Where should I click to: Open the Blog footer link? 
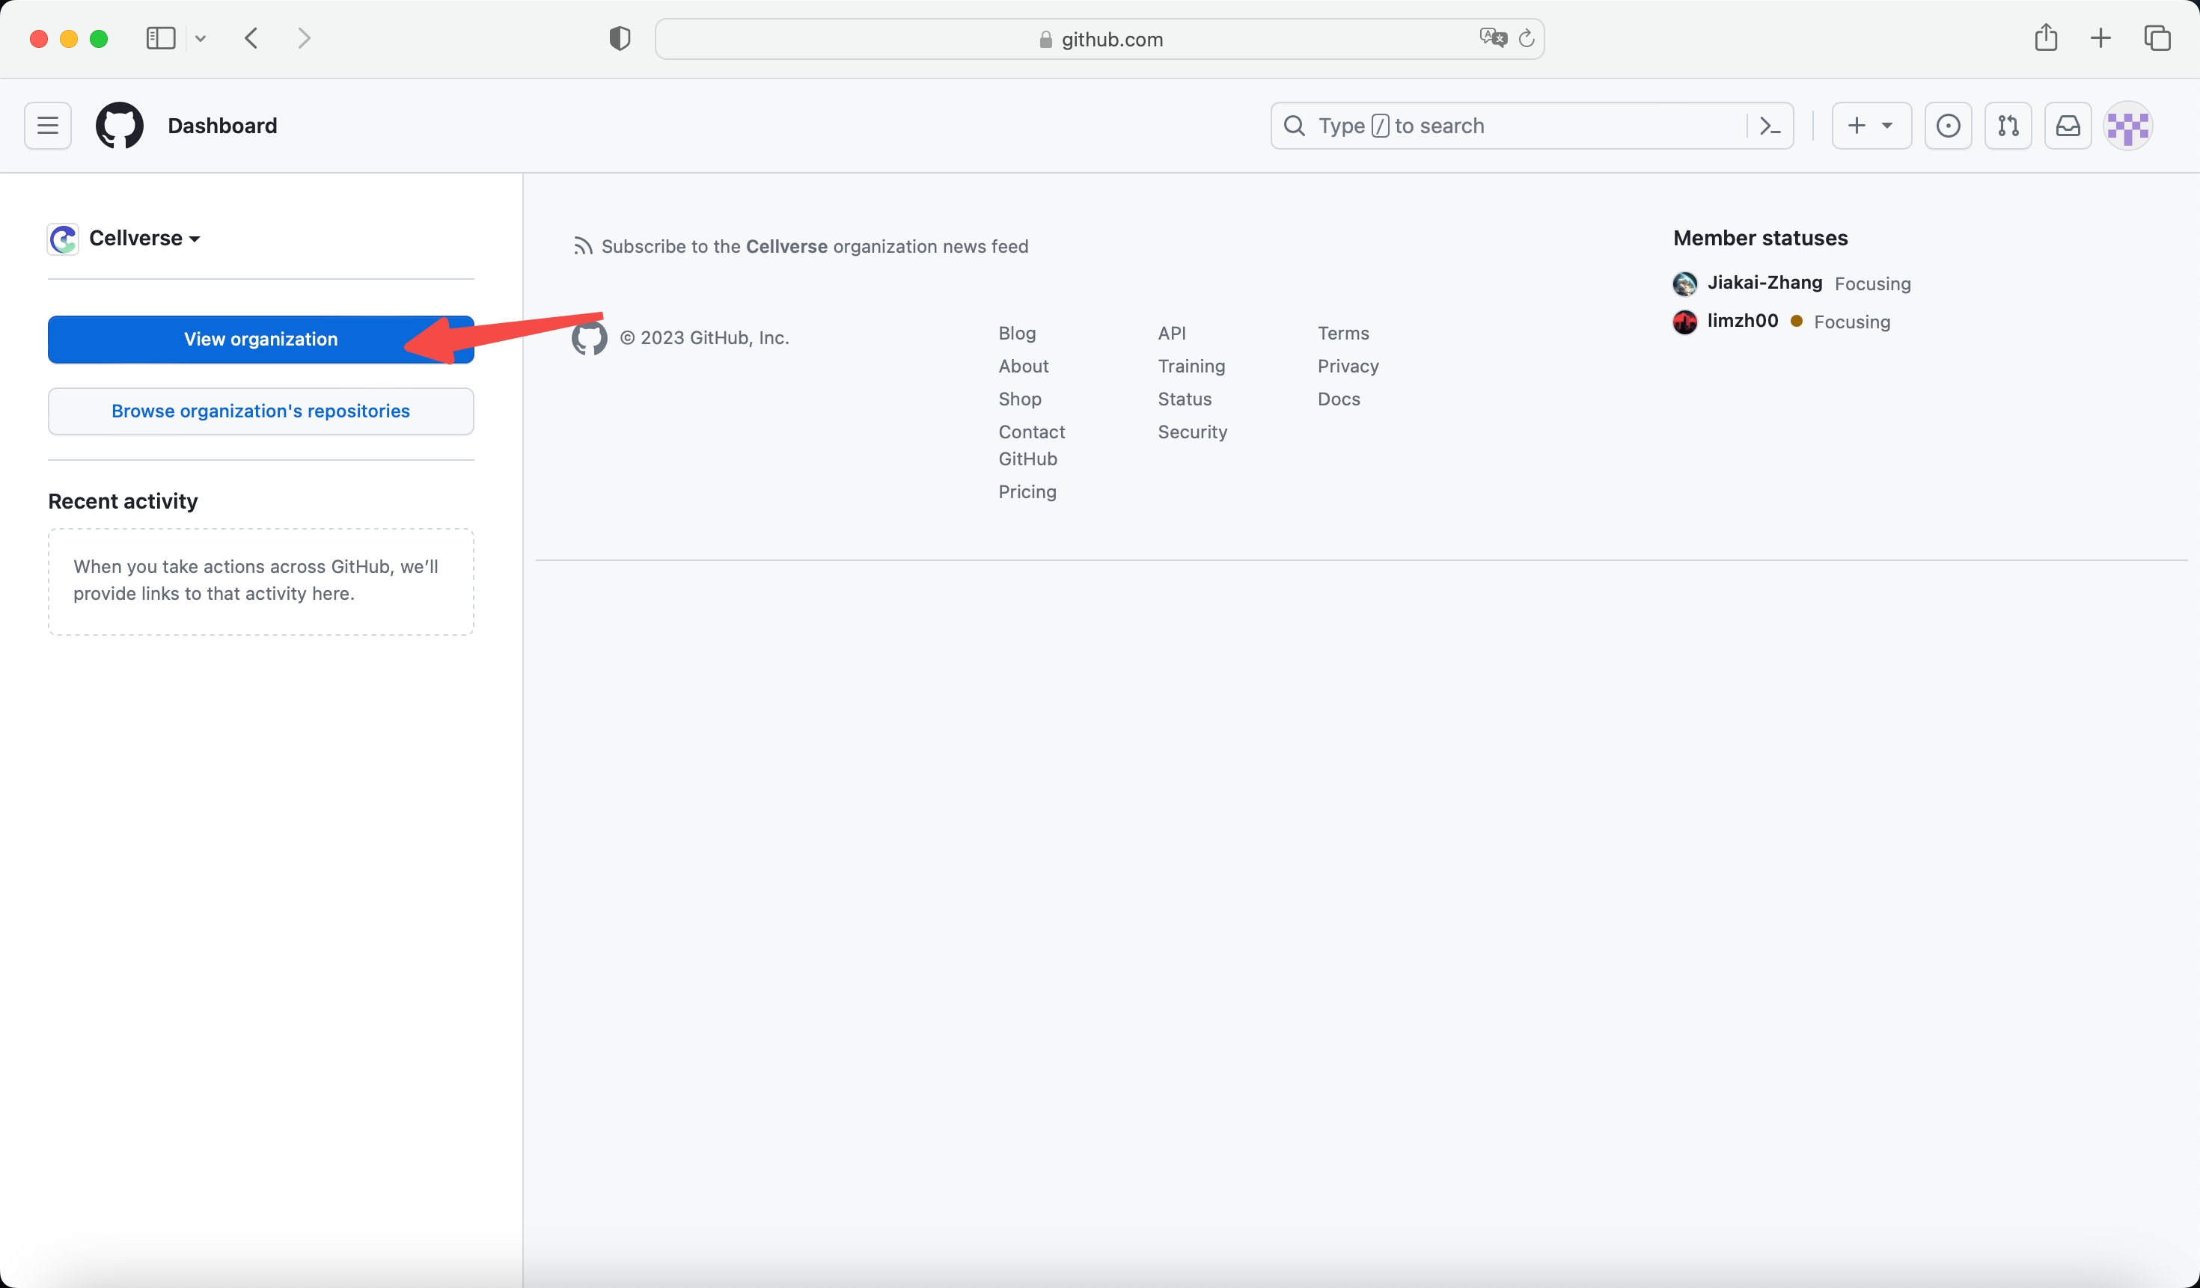click(x=1017, y=334)
